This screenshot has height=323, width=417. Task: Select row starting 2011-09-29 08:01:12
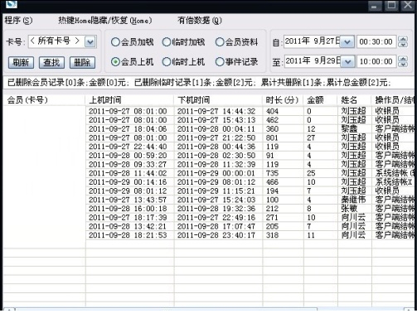[x=209, y=191]
